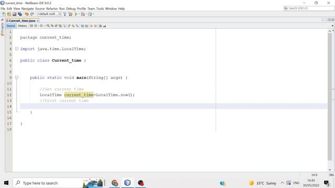Open the editor Forward history dropdown arrow
Image resolution: width=335 pixels, height=188 pixels.
[44, 26]
